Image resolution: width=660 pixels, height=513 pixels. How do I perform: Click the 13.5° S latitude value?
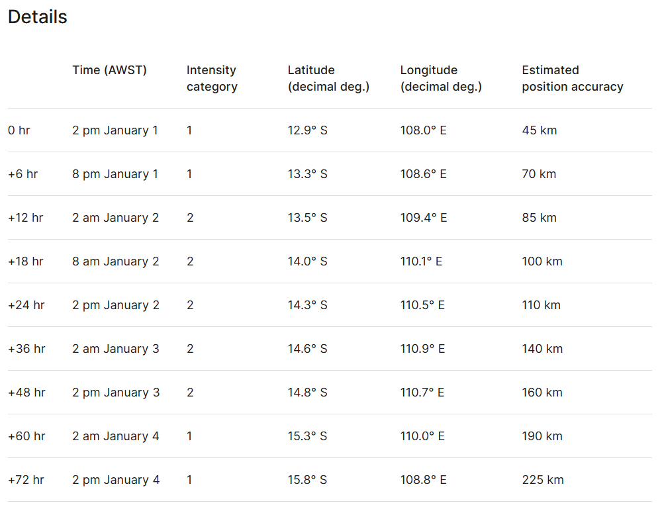[x=307, y=218]
